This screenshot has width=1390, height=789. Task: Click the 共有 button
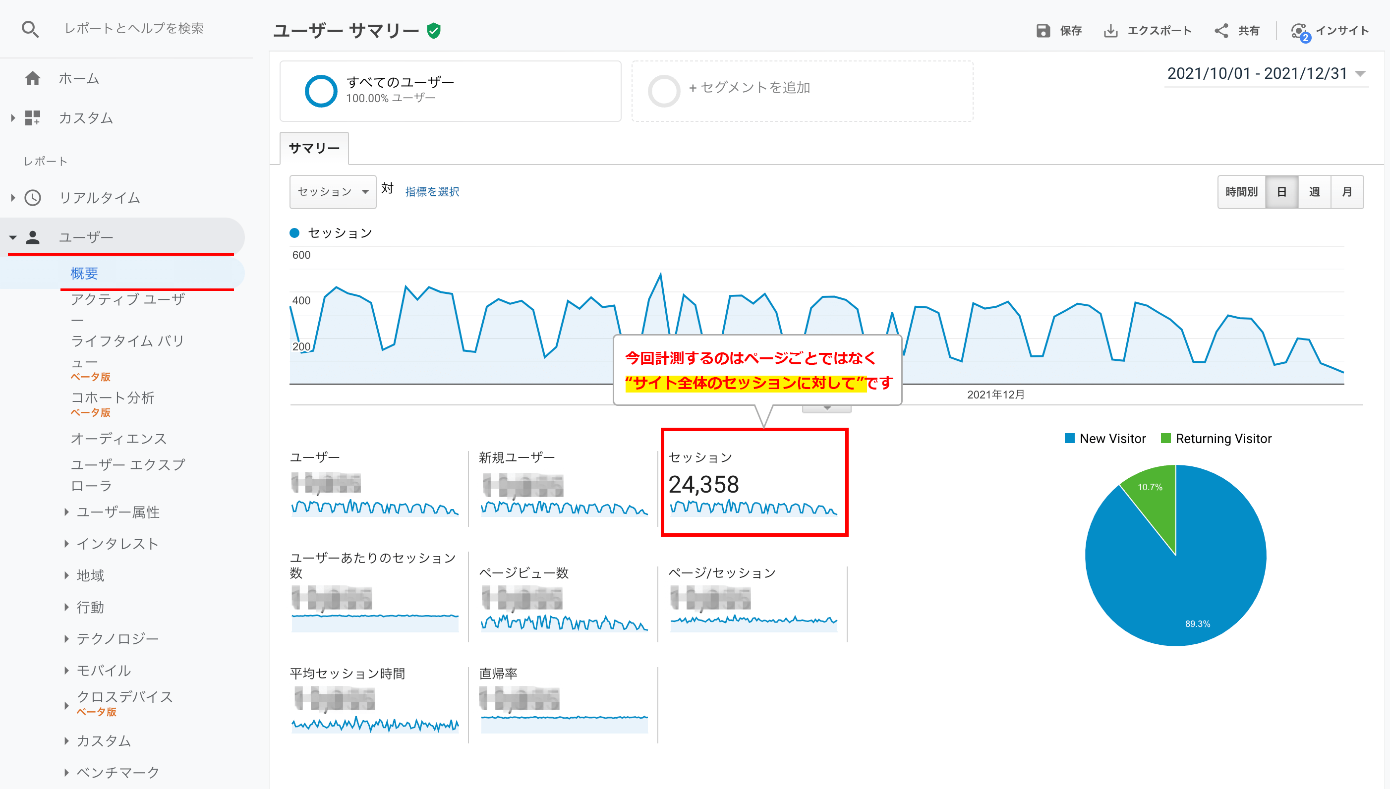point(1237,30)
